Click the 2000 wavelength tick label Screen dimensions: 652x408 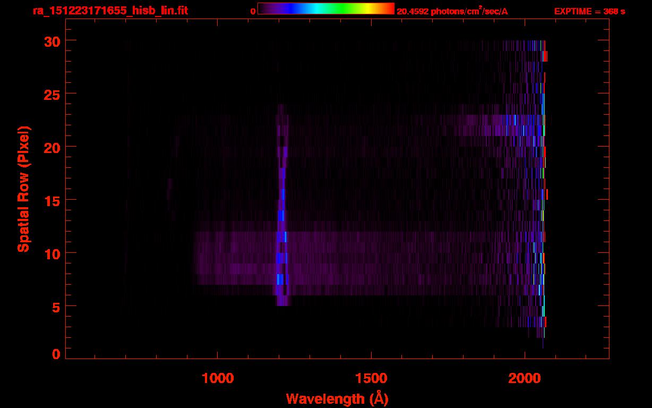525,378
